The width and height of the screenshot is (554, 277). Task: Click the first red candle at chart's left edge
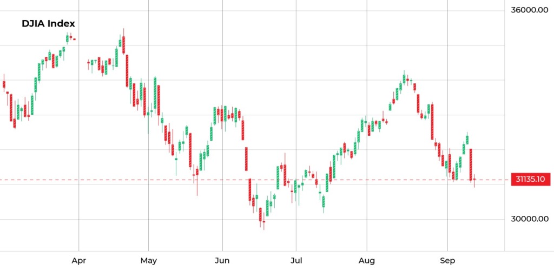pyautogui.click(x=4, y=84)
